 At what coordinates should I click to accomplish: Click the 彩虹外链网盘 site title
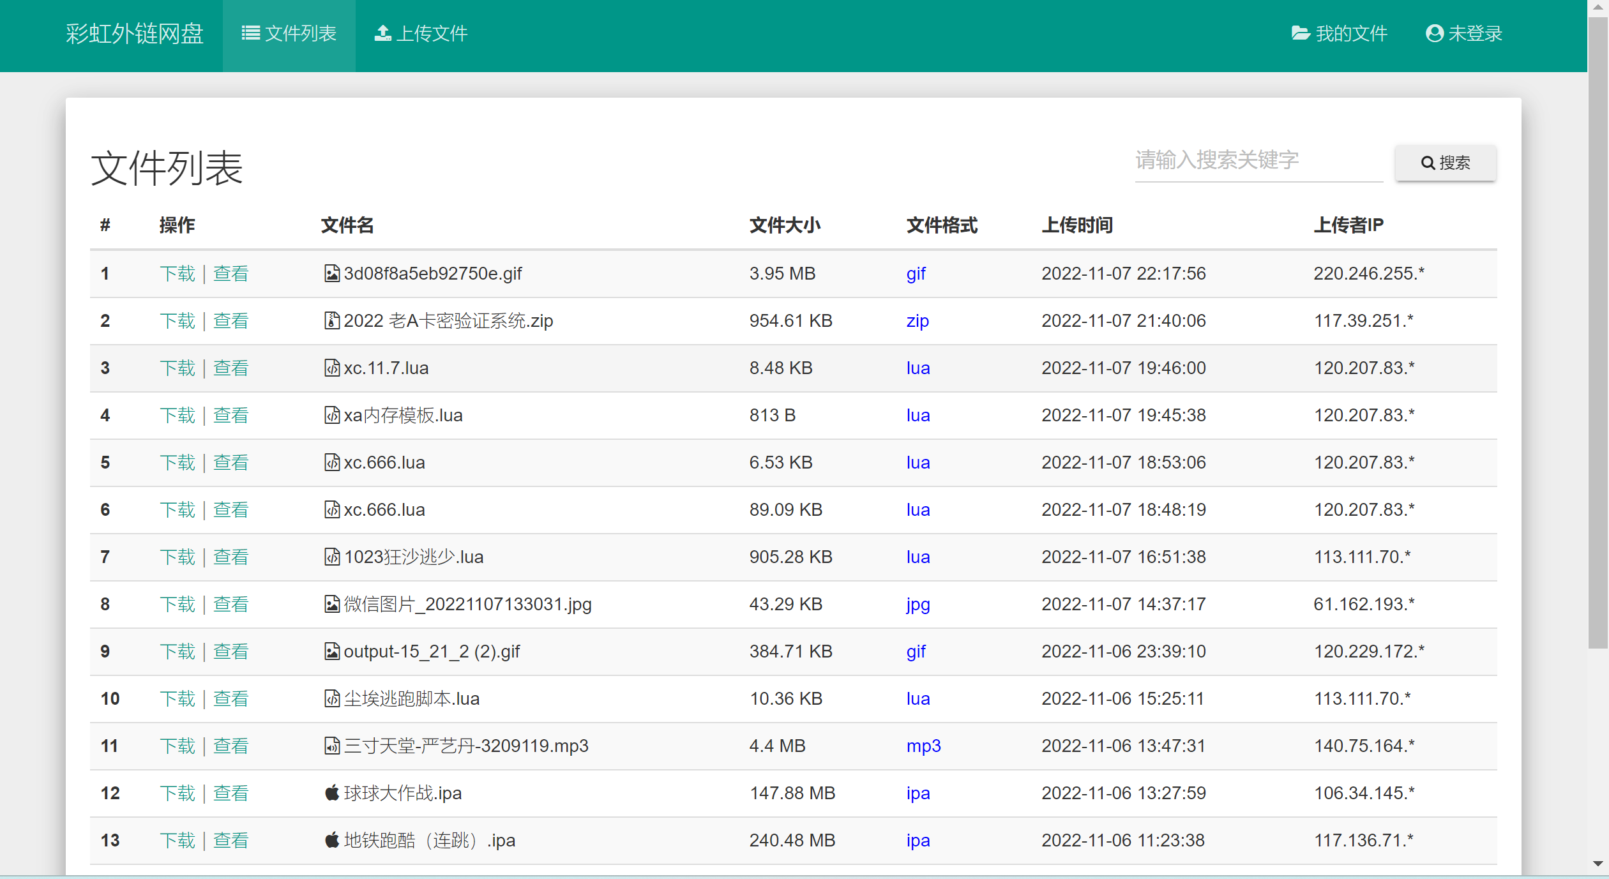click(x=135, y=34)
